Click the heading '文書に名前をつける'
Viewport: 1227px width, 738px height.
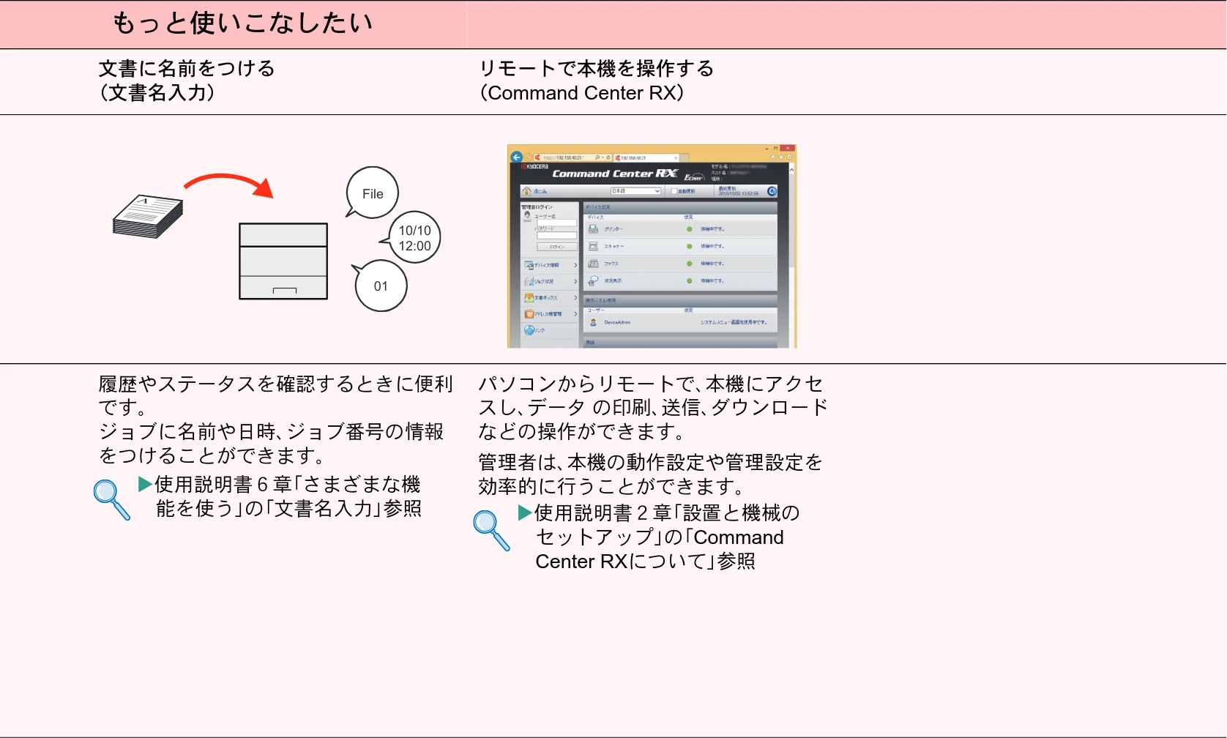187,68
